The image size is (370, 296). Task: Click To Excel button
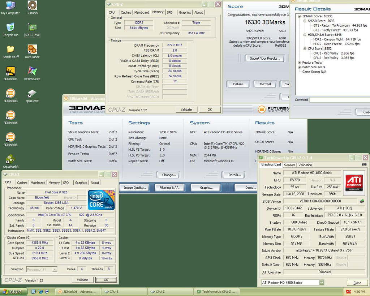265,84
